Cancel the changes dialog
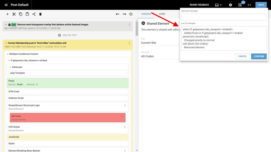Image resolution: width=271 pixels, height=152 pixels. point(242,56)
